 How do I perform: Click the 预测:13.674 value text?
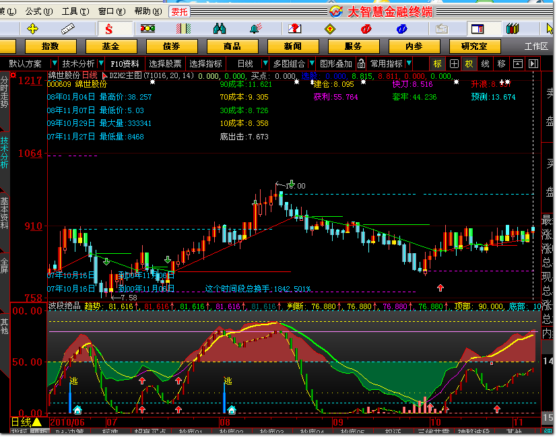(x=494, y=97)
